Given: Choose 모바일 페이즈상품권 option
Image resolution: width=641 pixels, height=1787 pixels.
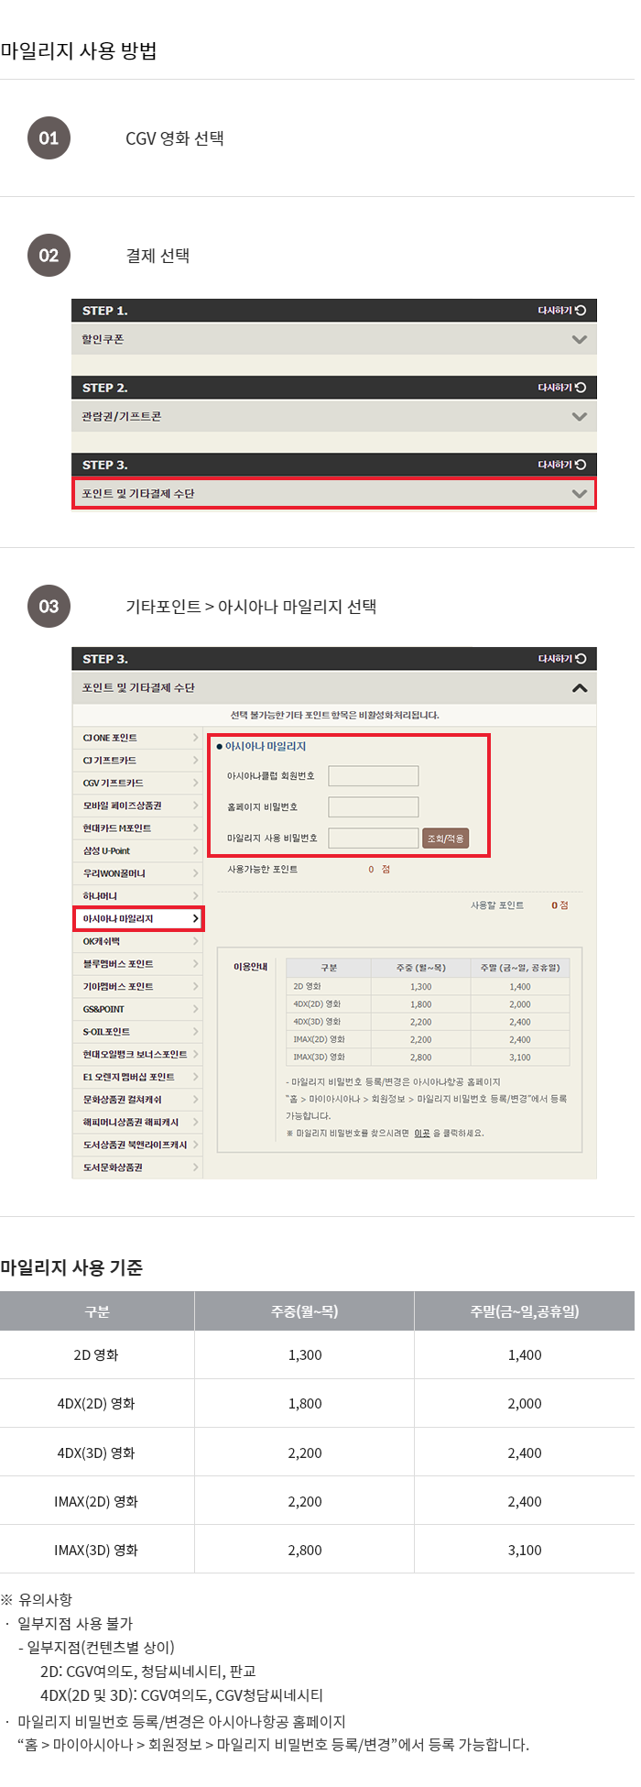Looking at the screenshot, I should coord(138,806).
